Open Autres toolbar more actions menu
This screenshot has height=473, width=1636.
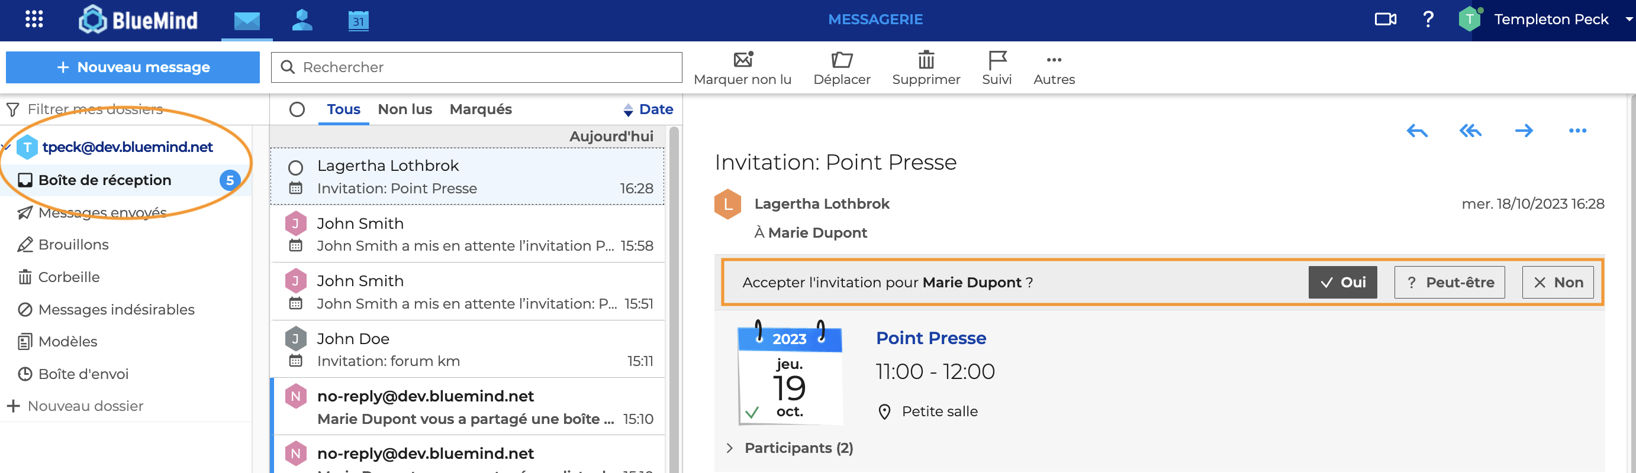coord(1053,68)
